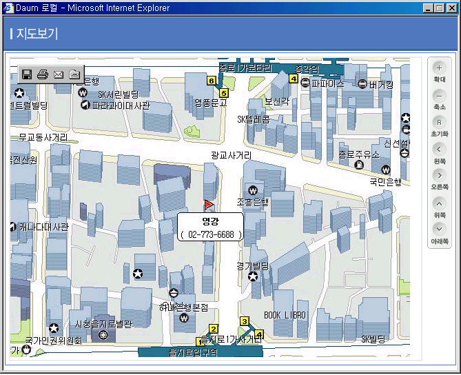This screenshot has width=461, height=375.
Task: Click the 영풍문고 bookstore label
Action: coord(209,103)
